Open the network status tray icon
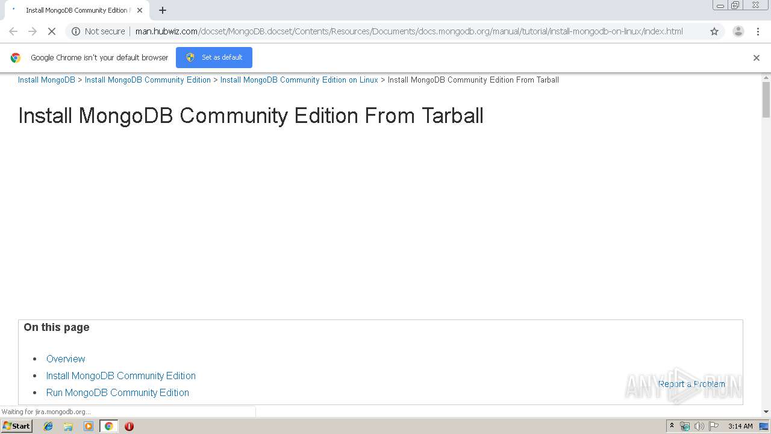Image resolution: width=771 pixels, height=434 pixels. pyautogui.click(x=685, y=426)
